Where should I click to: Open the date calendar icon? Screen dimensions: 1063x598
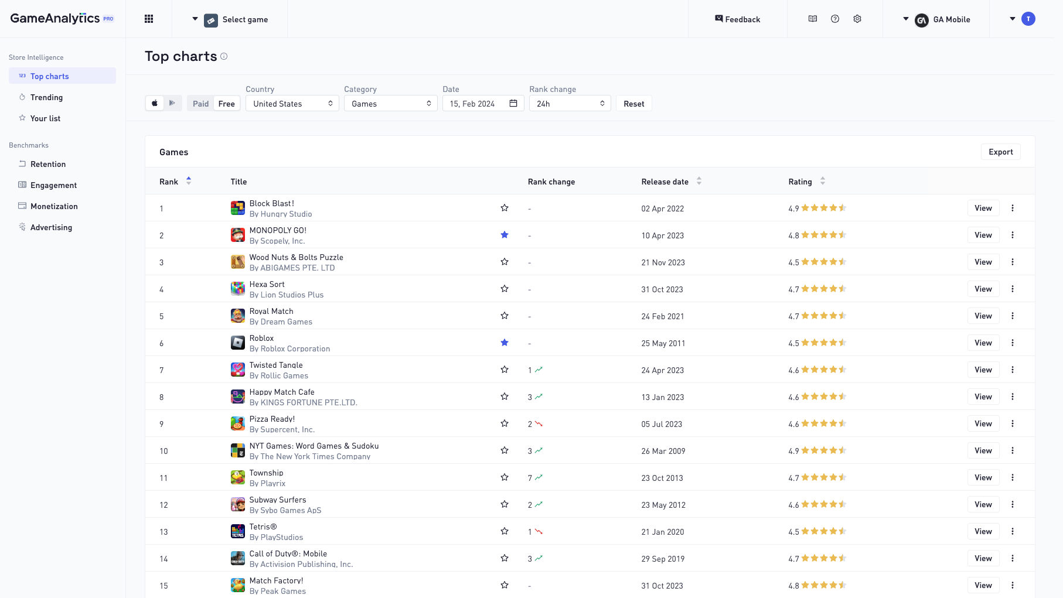513,103
